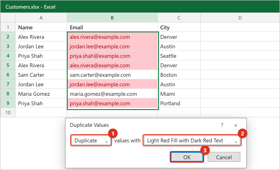Select priya.shah@example.com in row 4

[x=112, y=56]
